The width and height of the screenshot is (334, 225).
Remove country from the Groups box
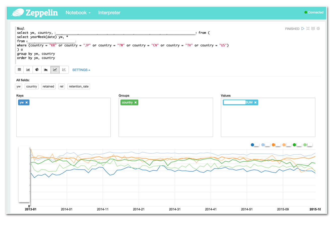click(135, 102)
